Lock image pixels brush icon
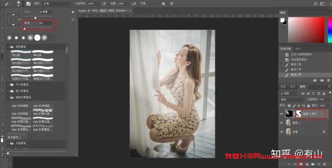332x168 pixels. [x=294, y=106]
